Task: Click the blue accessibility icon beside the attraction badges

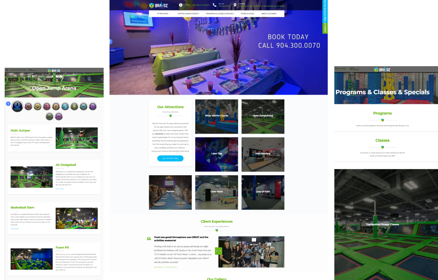Action: (x=8, y=104)
